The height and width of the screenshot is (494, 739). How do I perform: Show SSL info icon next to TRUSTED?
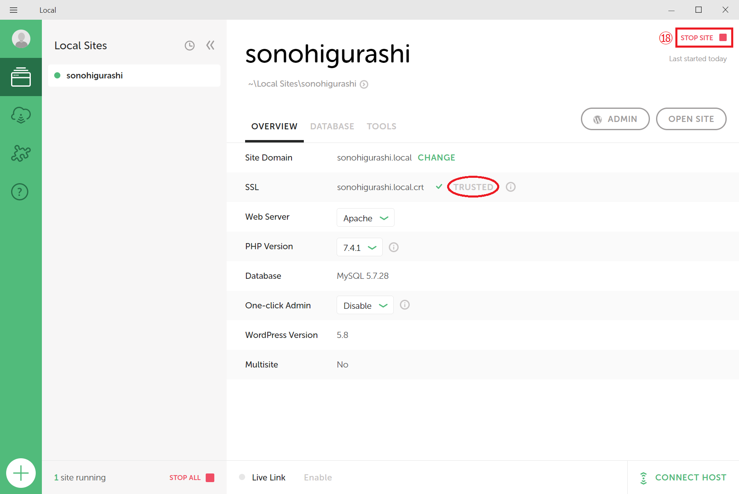[x=511, y=187]
